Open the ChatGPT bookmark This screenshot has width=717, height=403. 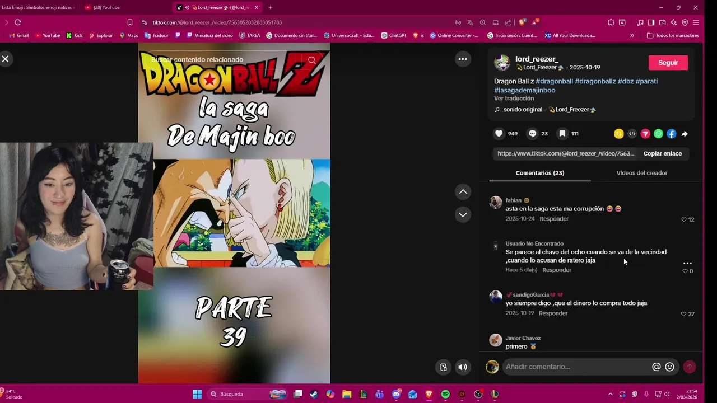[394, 35]
